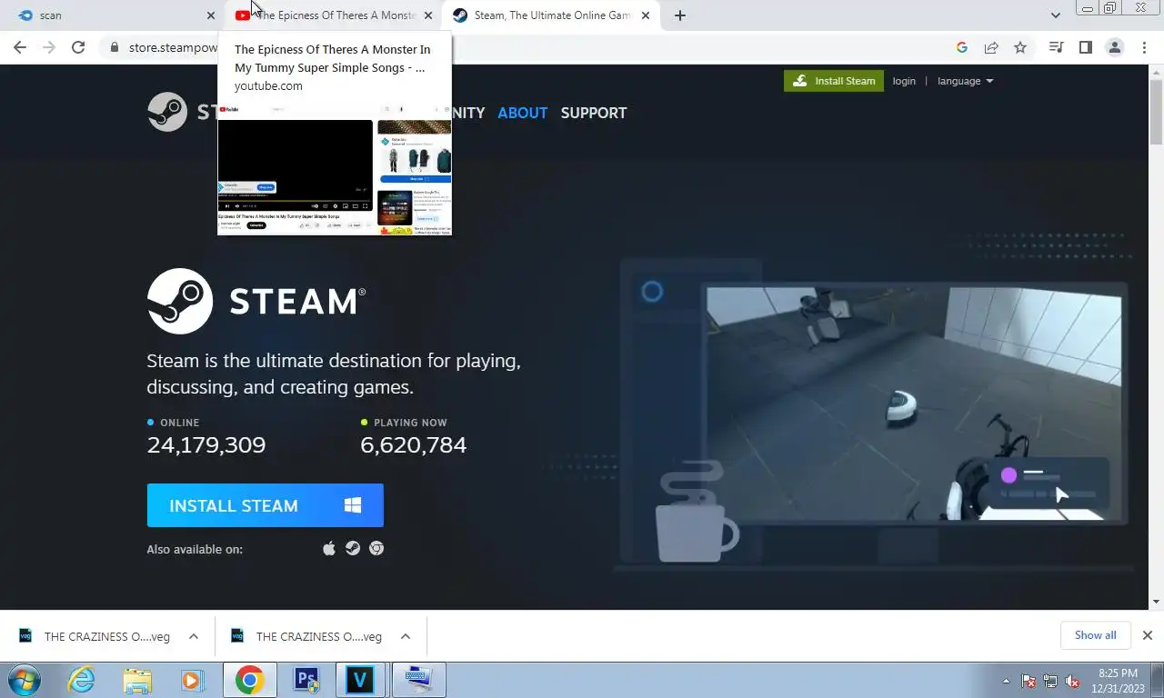Click the Steam Deck video preview
Image resolution: width=1164 pixels, height=698 pixels.
pos(914,404)
